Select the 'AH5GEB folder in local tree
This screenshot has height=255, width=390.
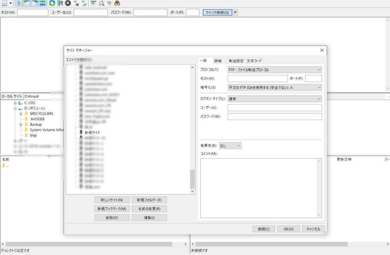[x=37, y=119]
